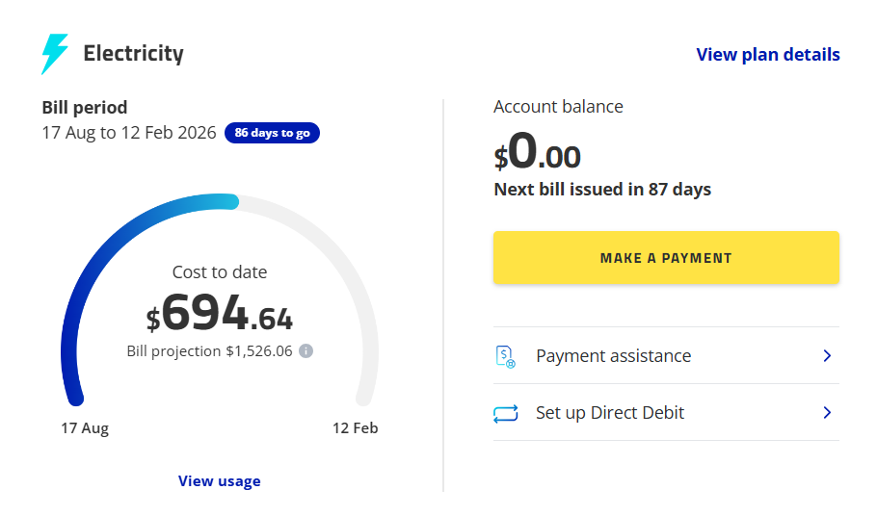Image resolution: width=877 pixels, height=516 pixels.
Task: Open Direct Debit setup chevron arrow
Action: pyautogui.click(x=826, y=413)
